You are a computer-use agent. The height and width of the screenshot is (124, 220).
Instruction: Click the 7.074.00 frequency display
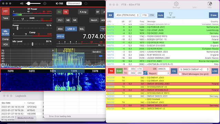tap(94, 37)
